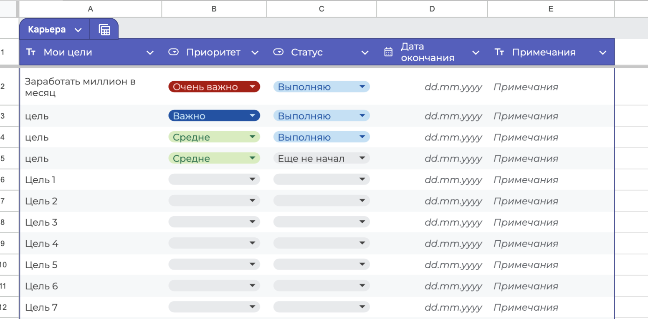The image size is (648, 319).
Task: Click the Мои цели header label
Action: pos(68,52)
